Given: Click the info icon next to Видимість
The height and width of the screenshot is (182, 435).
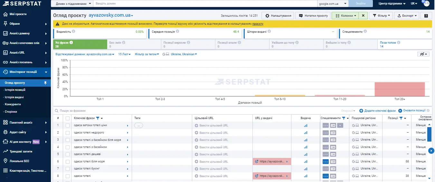Looking at the screenshot, I should (74, 31).
